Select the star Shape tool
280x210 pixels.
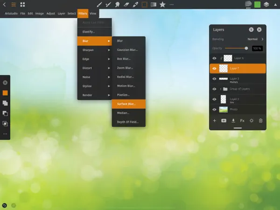point(162,5)
